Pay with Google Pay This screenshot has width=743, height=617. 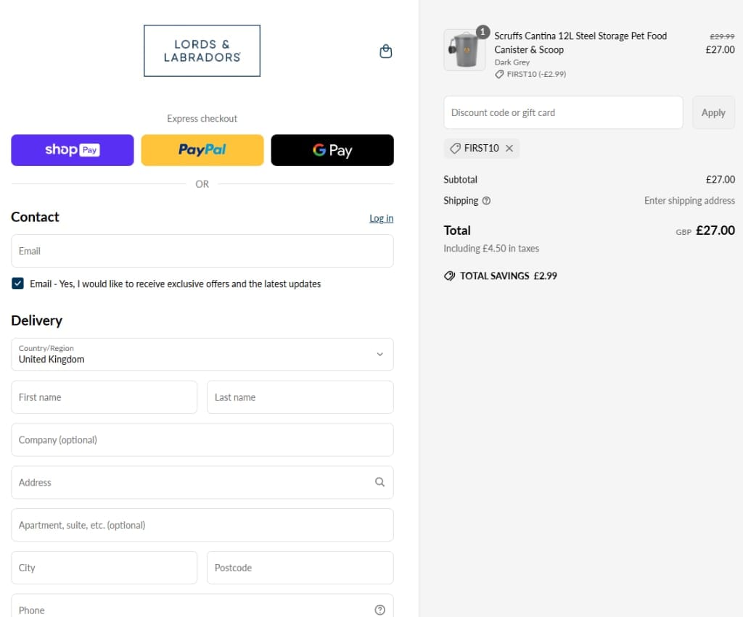pyautogui.click(x=332, y=150)
